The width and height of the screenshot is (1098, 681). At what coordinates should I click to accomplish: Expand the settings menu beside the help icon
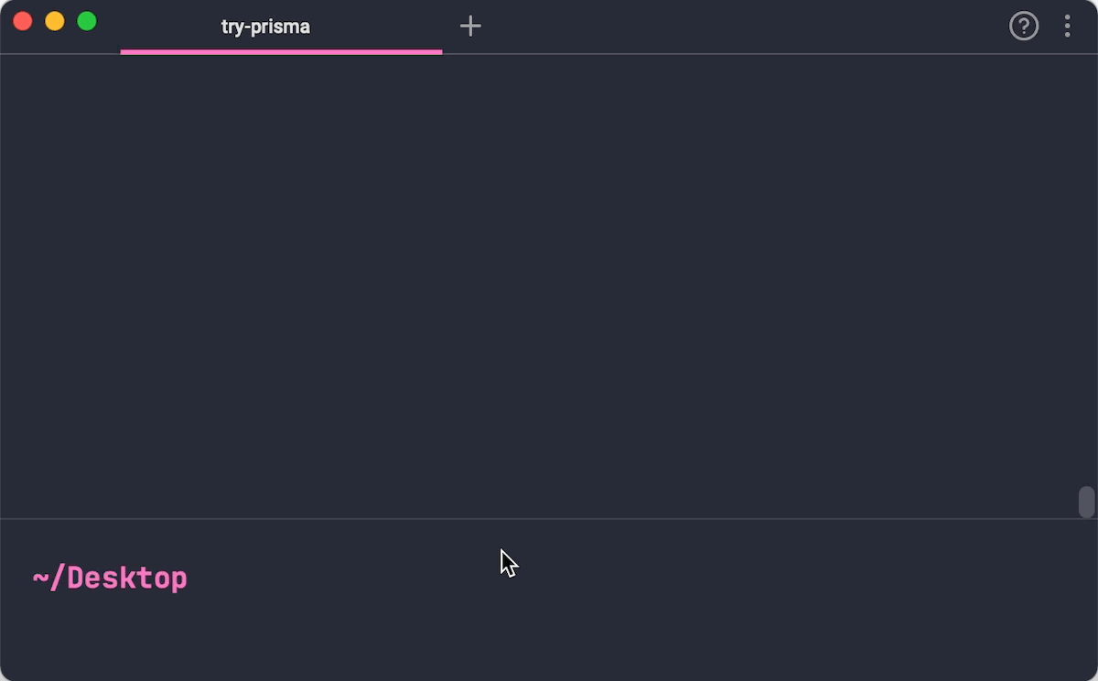tap(1067, 26)
